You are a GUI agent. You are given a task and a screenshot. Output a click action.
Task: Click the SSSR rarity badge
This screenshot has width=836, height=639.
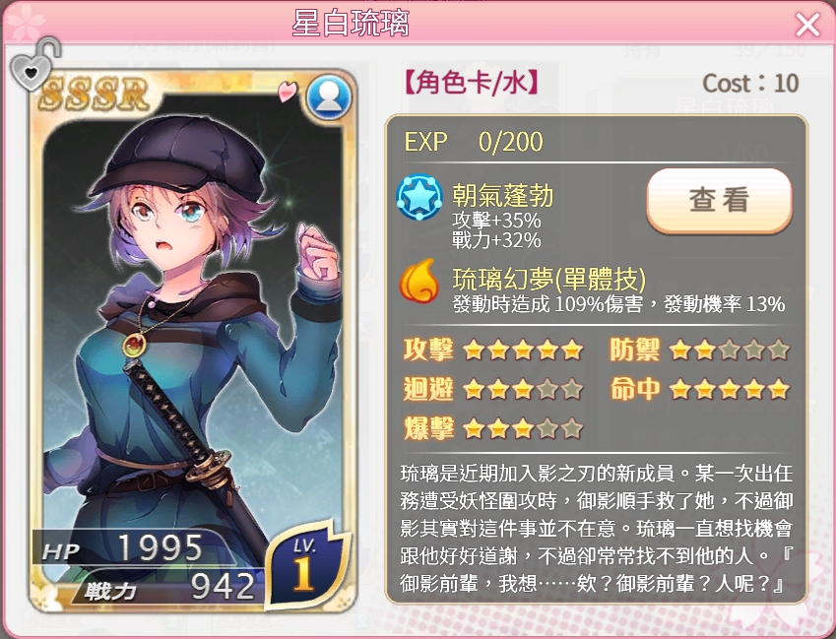tap(94, 95)
